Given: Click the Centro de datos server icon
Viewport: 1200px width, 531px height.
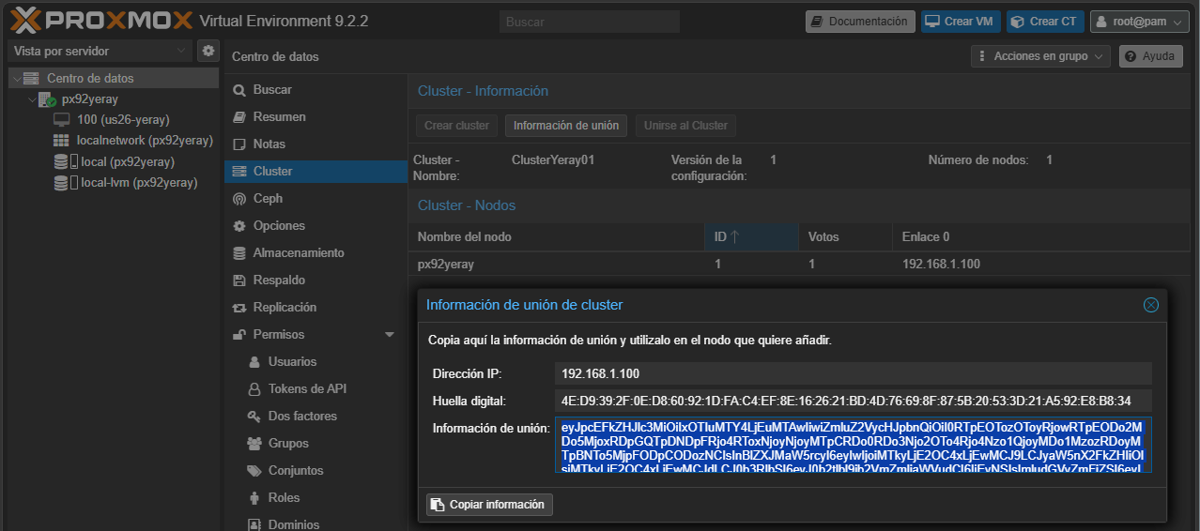Looking at the screenshot, I should coord(32,78).
